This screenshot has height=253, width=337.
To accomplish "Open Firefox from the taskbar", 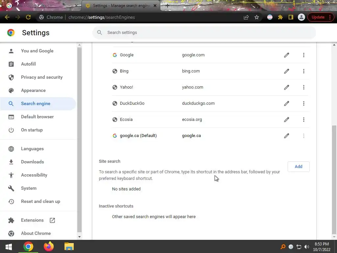I will tap(49, 246).
